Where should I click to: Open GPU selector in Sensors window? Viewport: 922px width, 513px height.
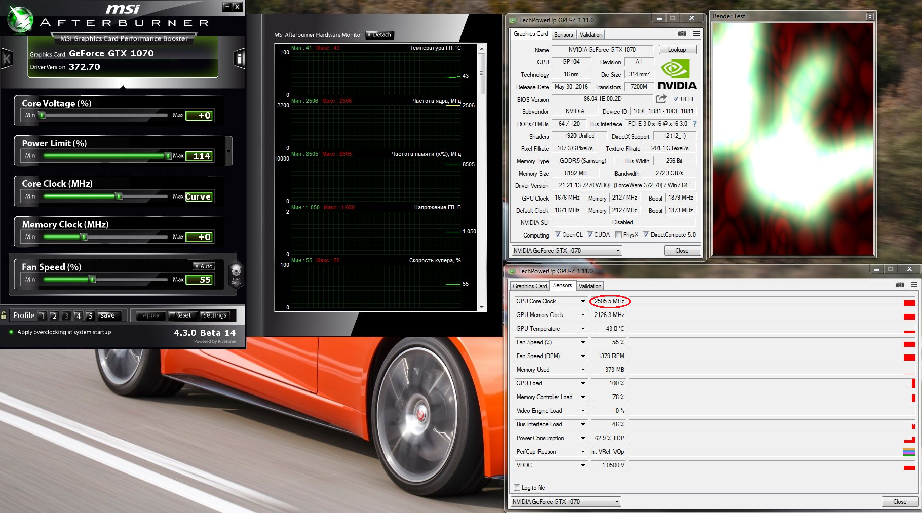(x=565, y=502)
